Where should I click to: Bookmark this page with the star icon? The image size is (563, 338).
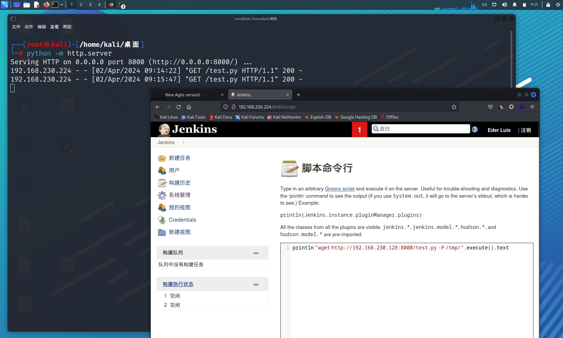coord(454,107)
